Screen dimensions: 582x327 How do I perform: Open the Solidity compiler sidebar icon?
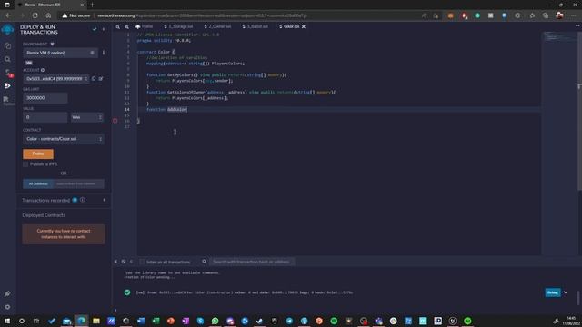[8, 73]
